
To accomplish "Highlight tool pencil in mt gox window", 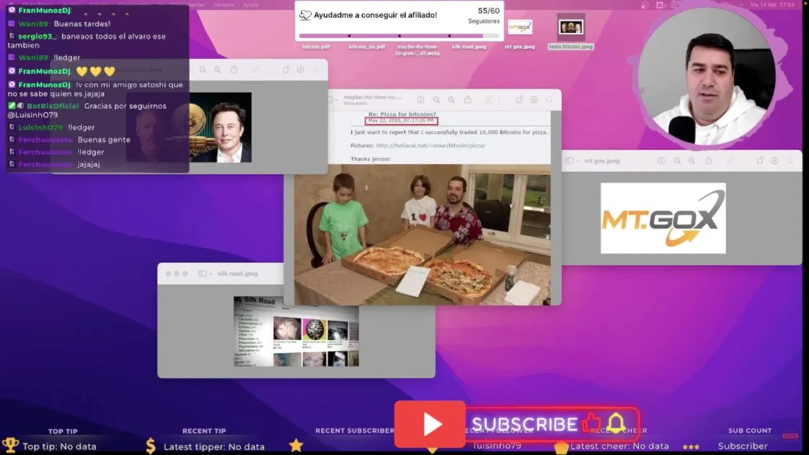I will [x=730, y=161].
